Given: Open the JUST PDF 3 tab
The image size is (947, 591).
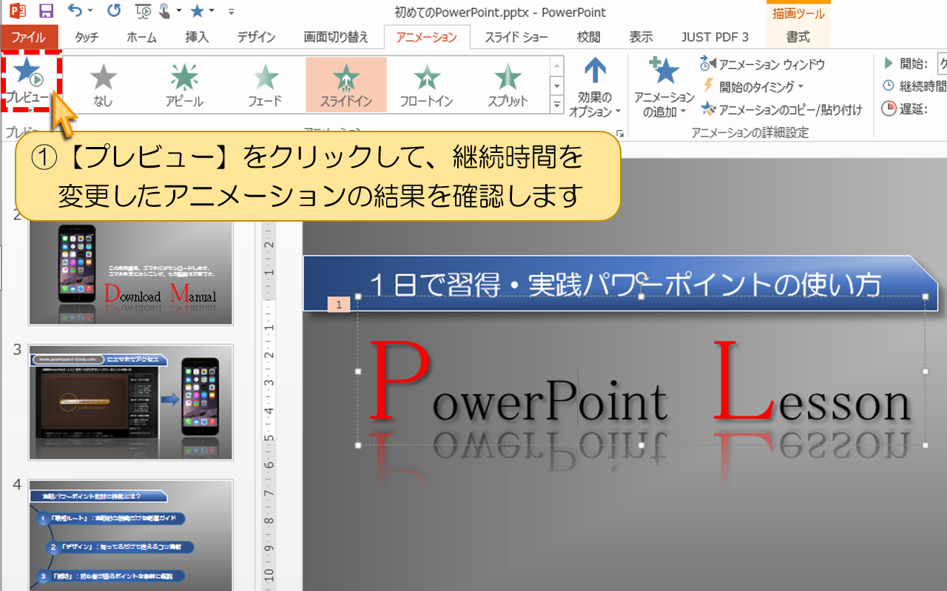Looking at the screenshot, I should click(715, 37).
